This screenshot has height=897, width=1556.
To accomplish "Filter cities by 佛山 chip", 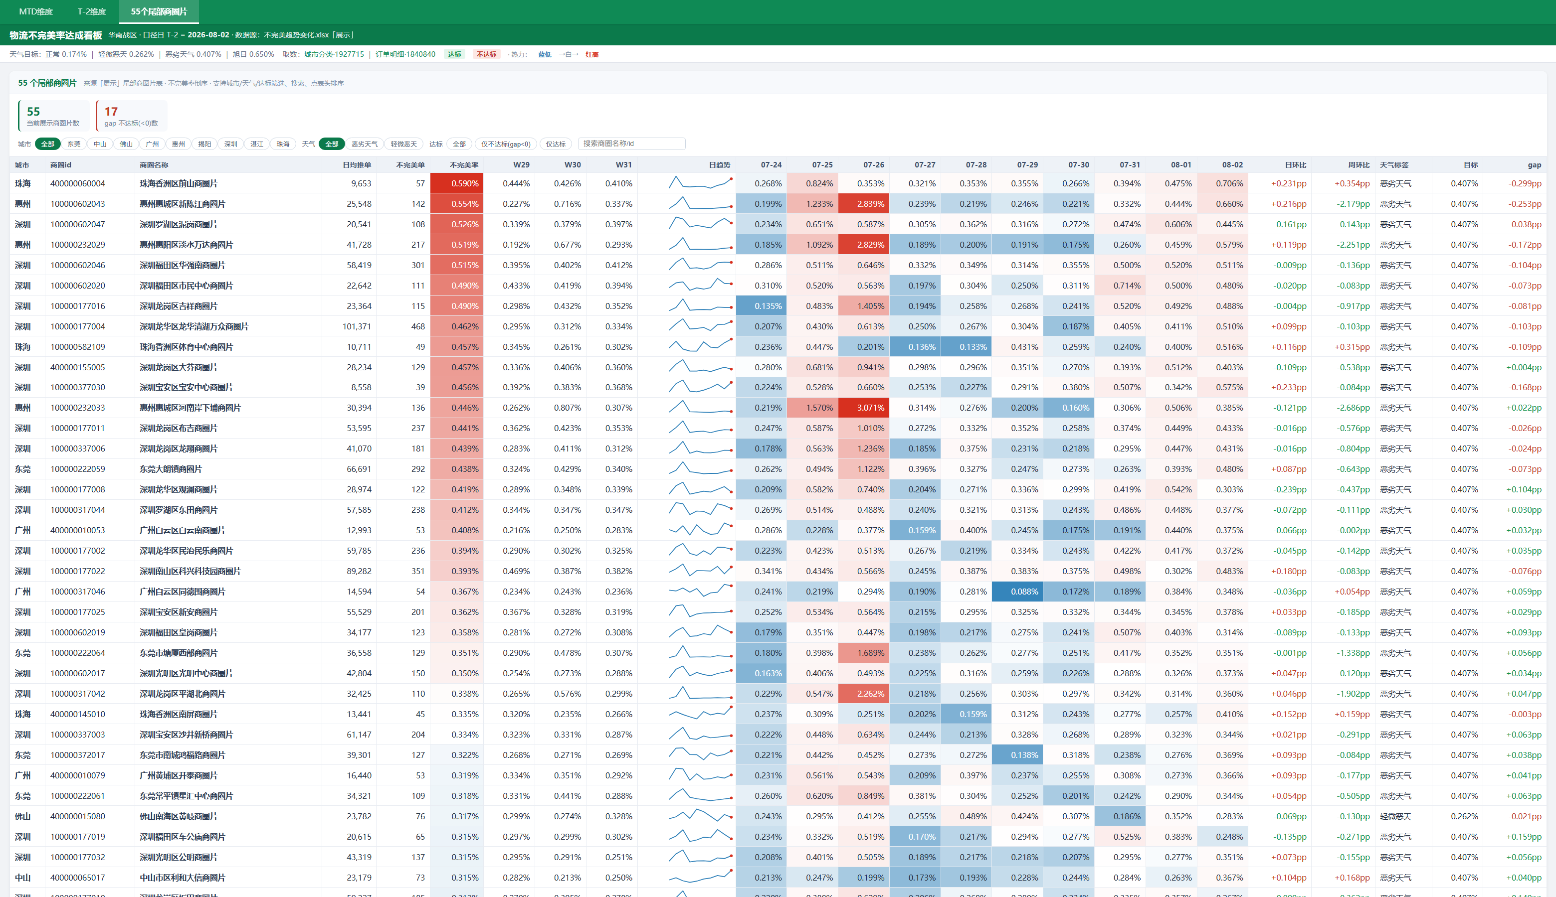I will (x=126, y=144).
